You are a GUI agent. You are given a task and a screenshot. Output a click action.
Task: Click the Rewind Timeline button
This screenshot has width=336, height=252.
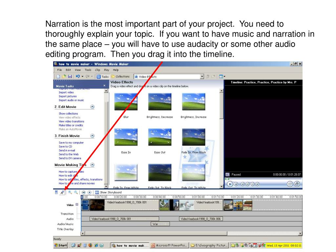[x=84, y=192]
